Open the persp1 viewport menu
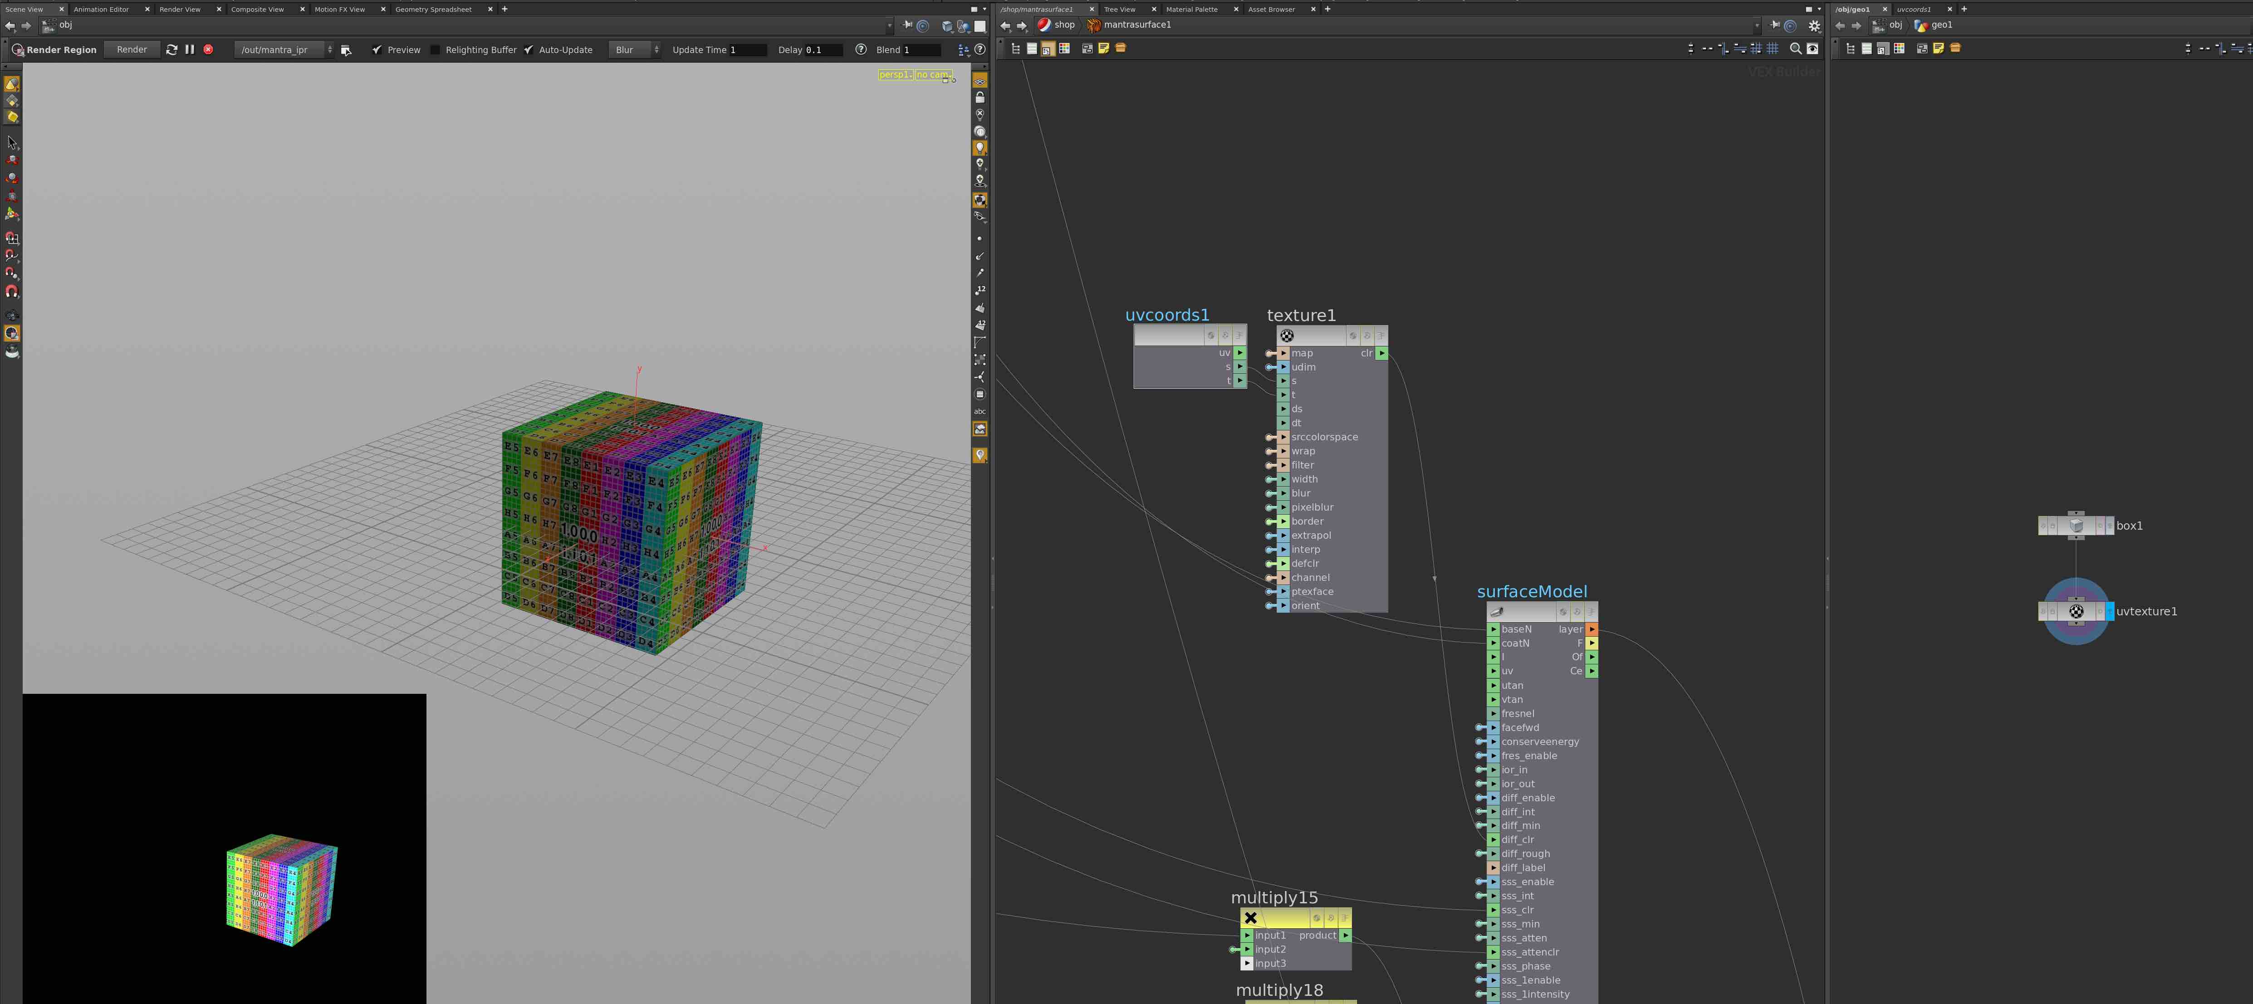 point(894,74)
